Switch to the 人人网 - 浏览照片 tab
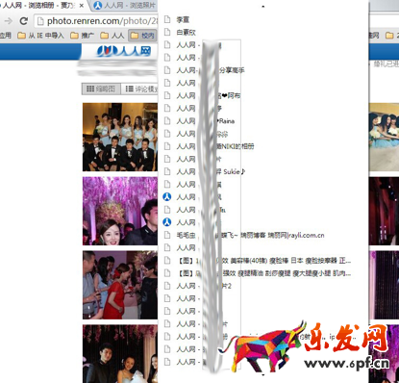Screen dimensions: 399x383 click(125, 5)
